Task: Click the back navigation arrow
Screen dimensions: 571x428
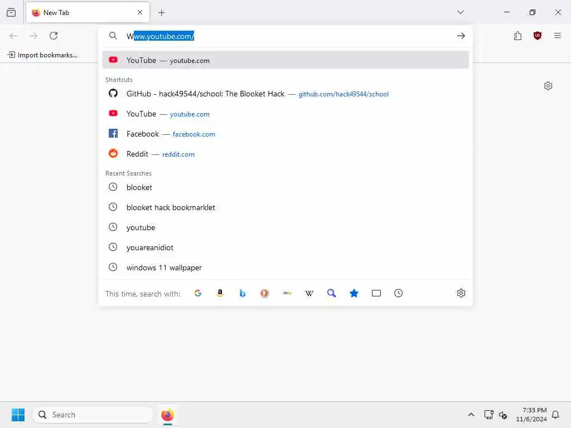Action: click(x=13, y=36)
